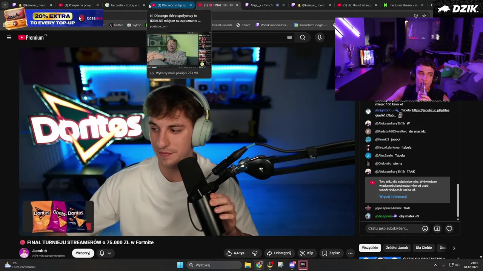Dislike the video

pyautogui.click(x=255, y=253)
